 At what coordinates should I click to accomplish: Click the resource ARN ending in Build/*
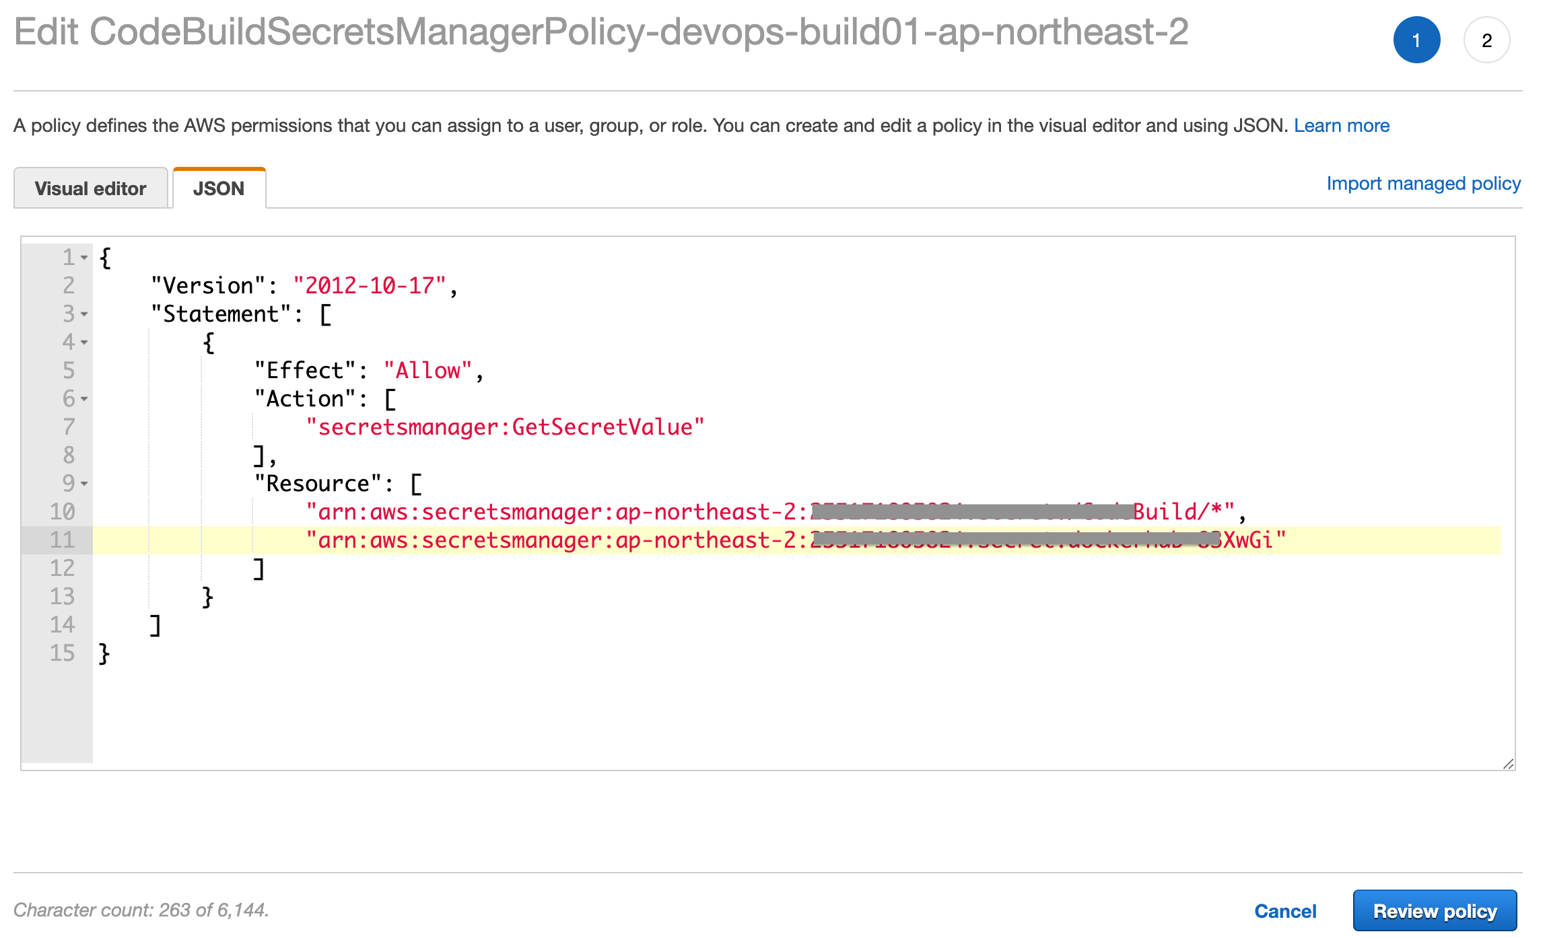click(x=770, y=512)
